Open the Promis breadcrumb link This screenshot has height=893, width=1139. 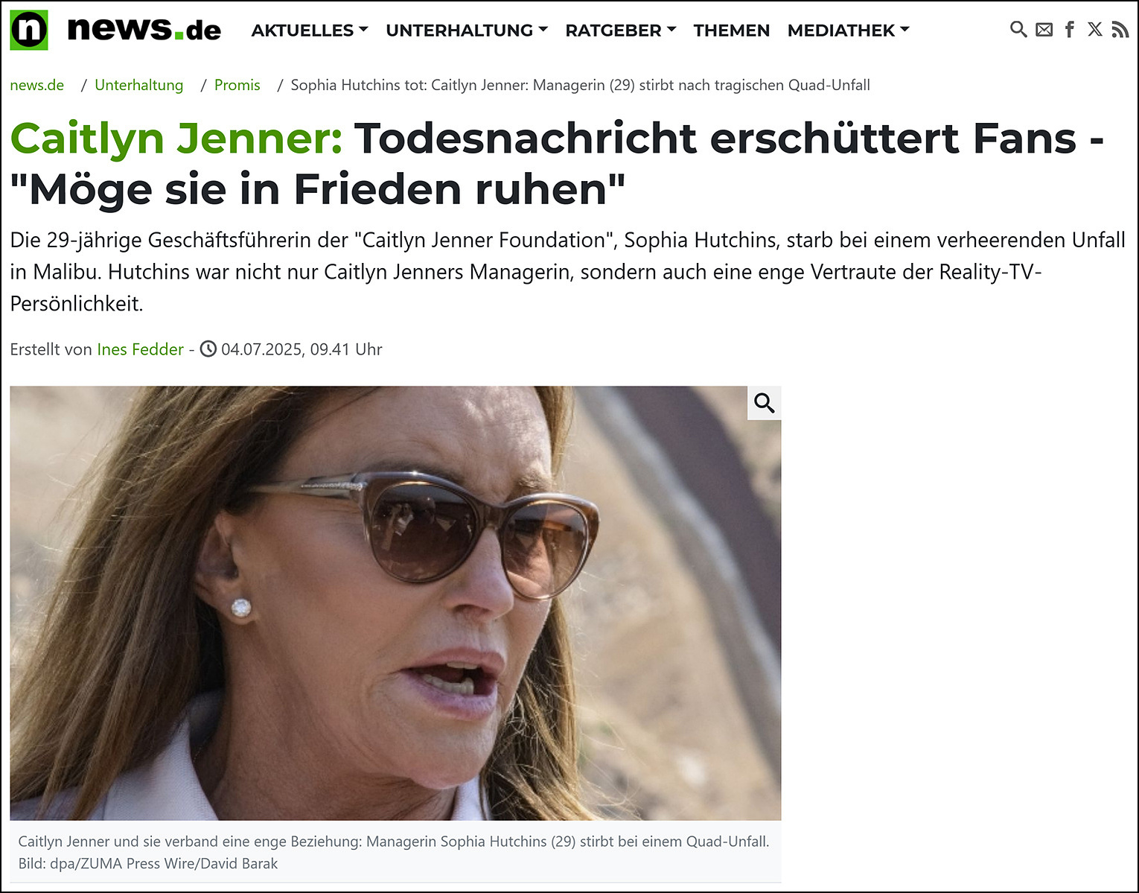pyautogui.click(x=237, y=85)
